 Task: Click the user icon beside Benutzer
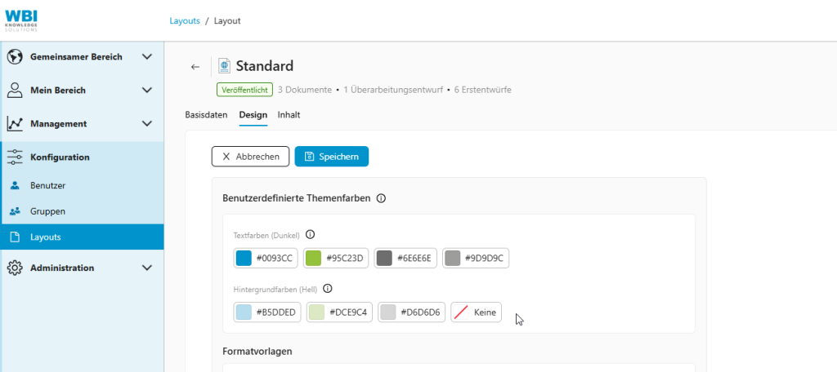(15, 185)
